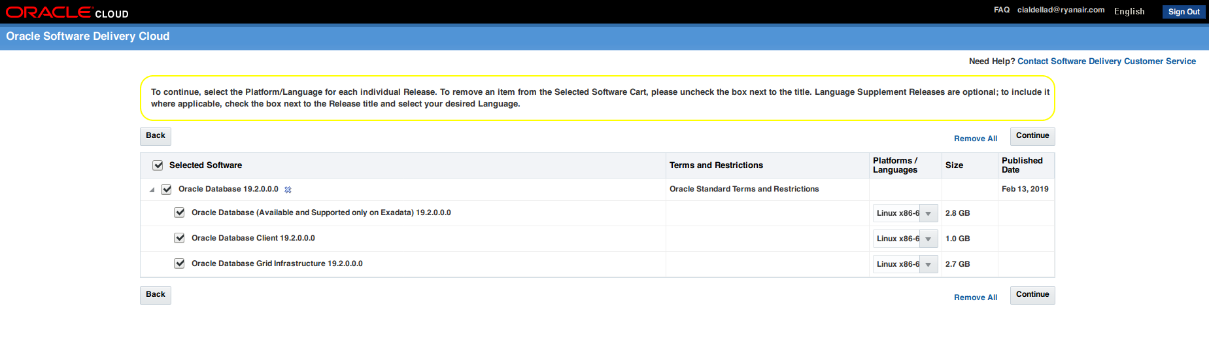Uncheck Oracle Database Exadata-only 19.2.0.0.0 checkbox
The width and height of the screenshot is (1209, 338).
click(x=179, y=212)
